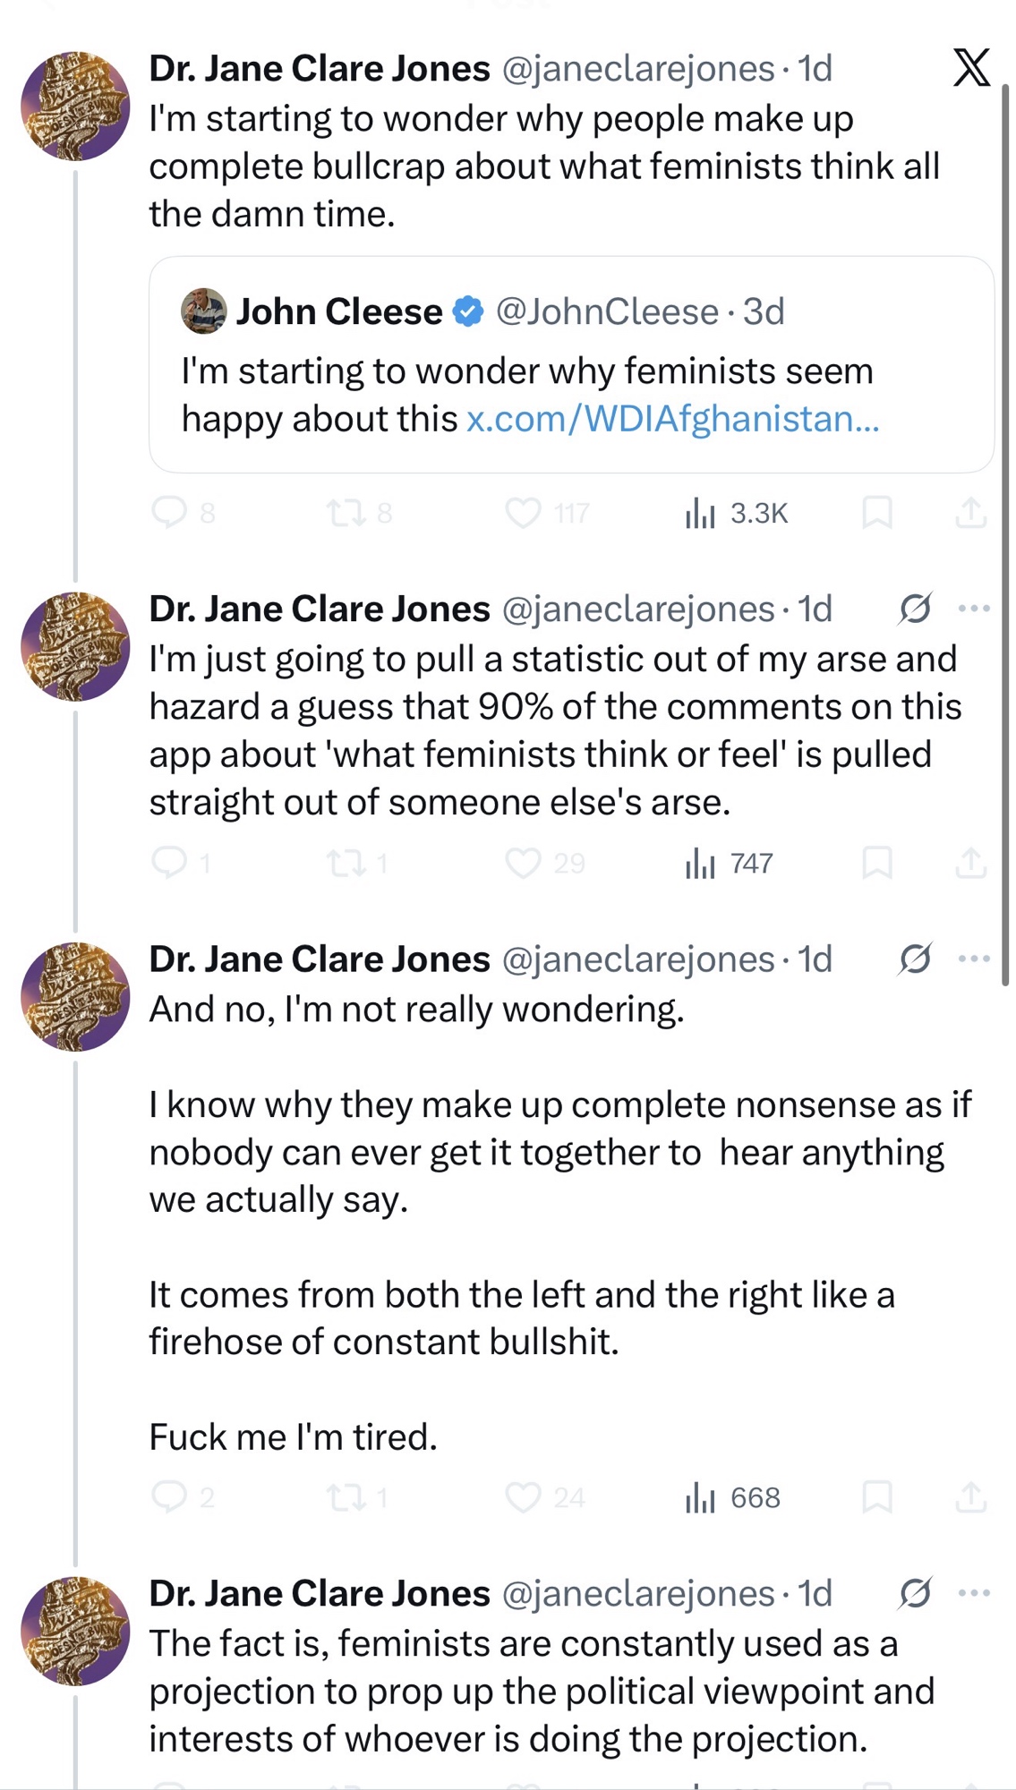Click Jane Clare Jones' avatar on first tweet
Viewport: 1016px width, 1790px height.
tap(75, 106)
